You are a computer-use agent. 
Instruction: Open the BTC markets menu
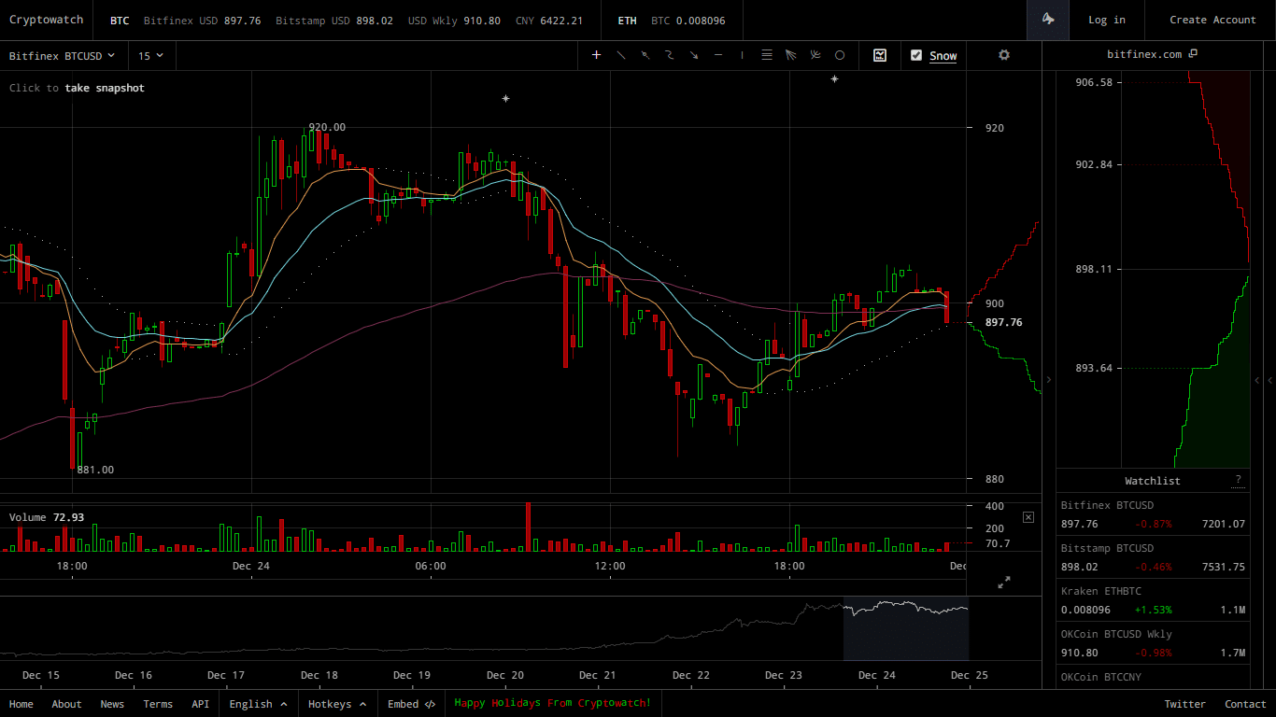(120, 21)
